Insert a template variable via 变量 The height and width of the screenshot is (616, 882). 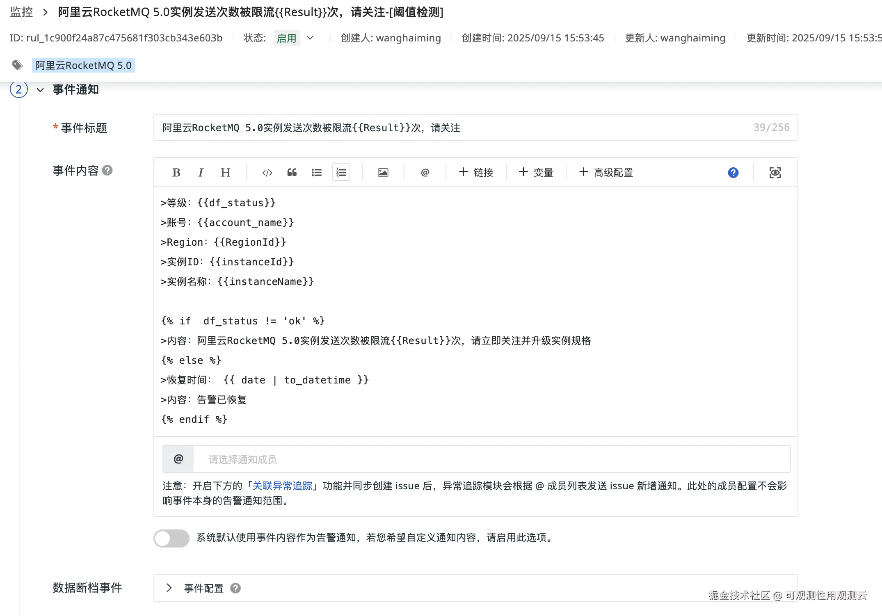536,173
